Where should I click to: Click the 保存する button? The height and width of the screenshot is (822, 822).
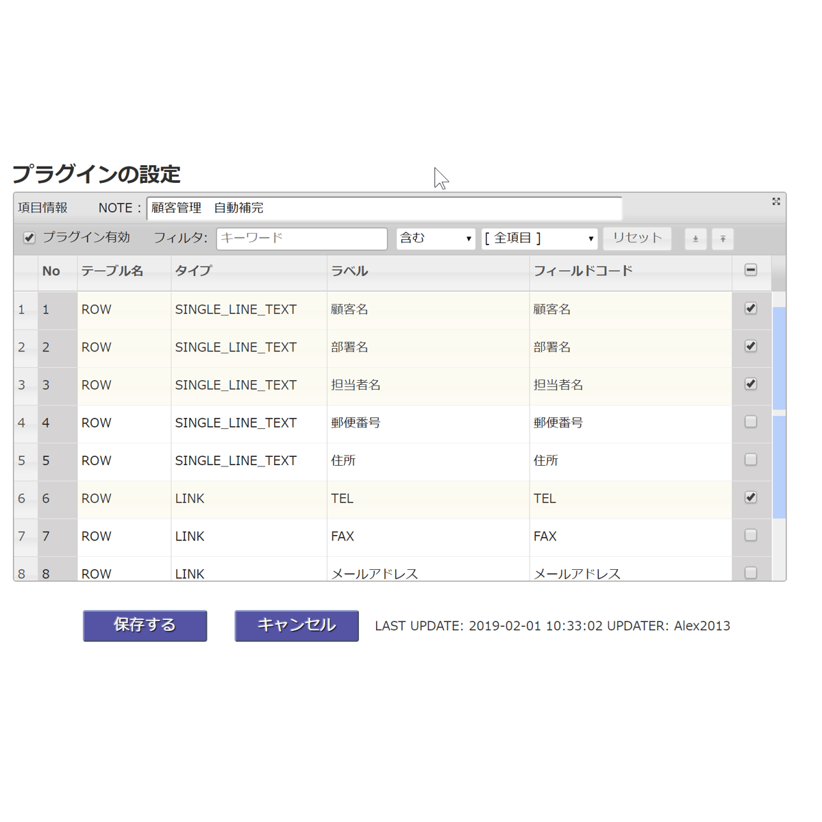pyautogui.click(x=145, y=625)
